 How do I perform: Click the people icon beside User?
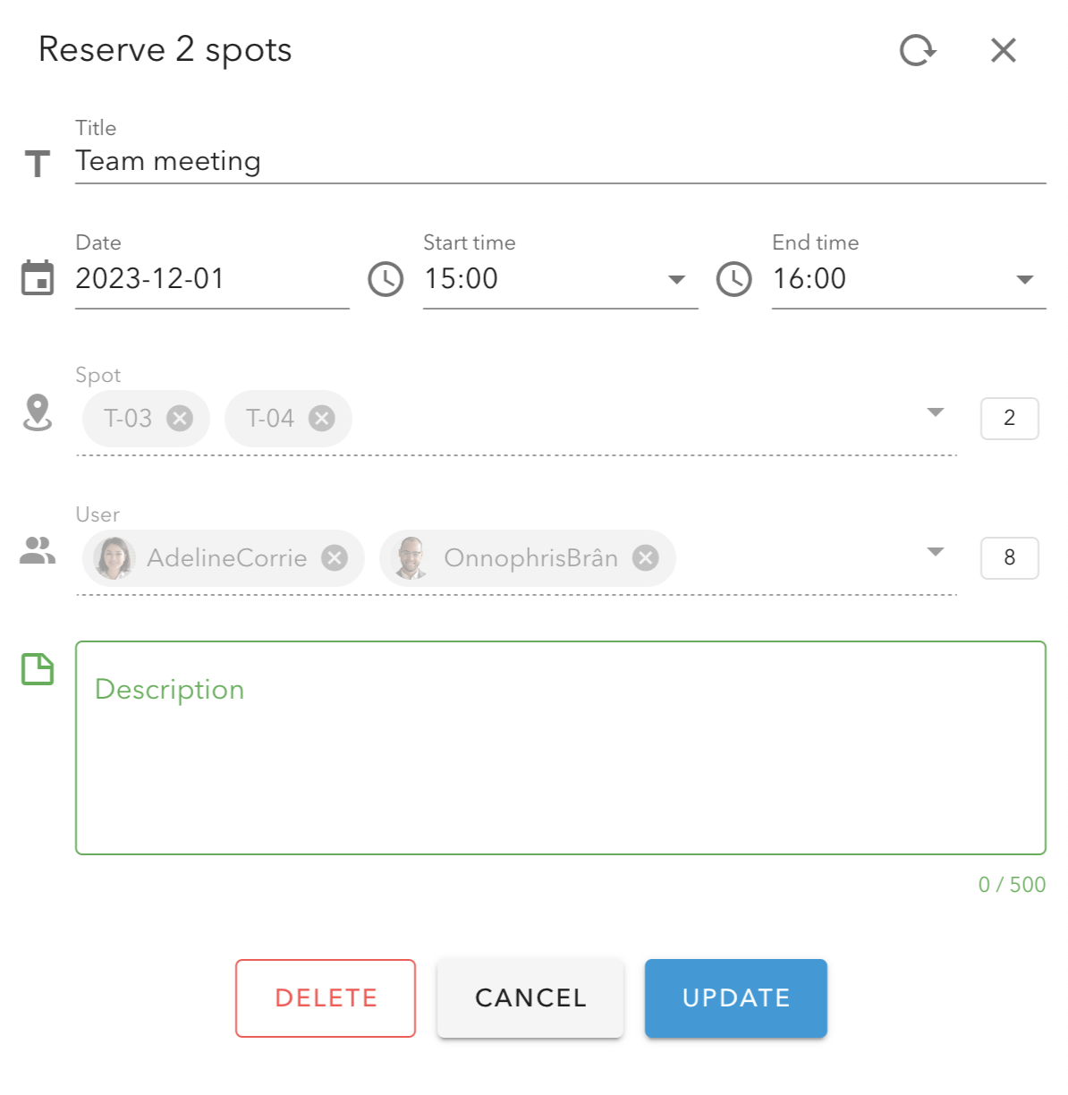tap(36, 554)
